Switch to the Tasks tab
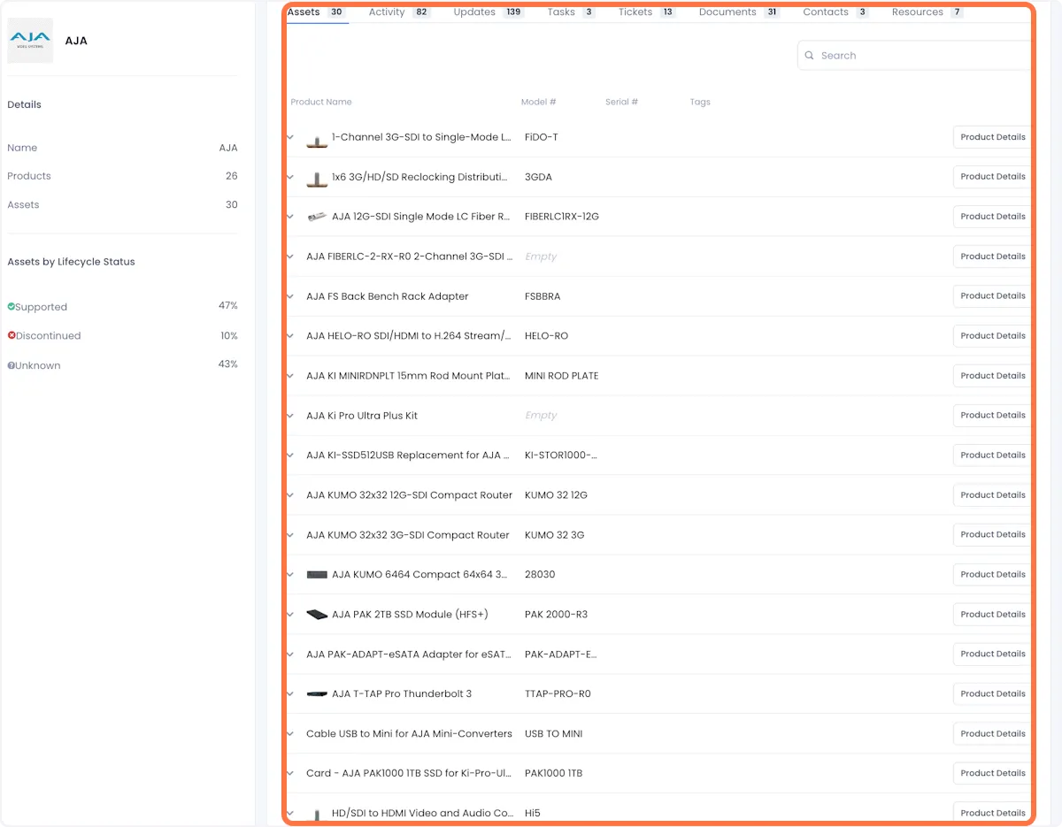This screenshot has height=827, width=1062. 571,12
